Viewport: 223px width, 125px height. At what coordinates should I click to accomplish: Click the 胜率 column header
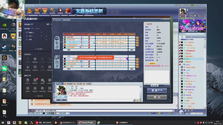tap(105, 34)
